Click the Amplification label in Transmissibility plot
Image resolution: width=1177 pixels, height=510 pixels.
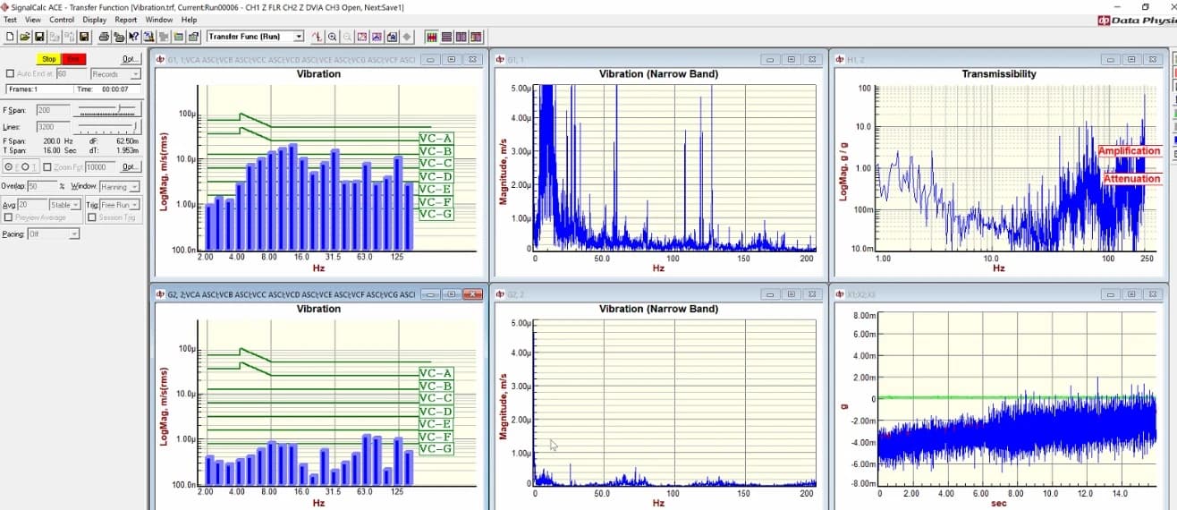tap(1130, 150)
